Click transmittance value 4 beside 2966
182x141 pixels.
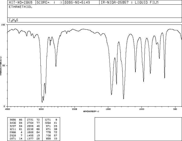coord(21,132)
